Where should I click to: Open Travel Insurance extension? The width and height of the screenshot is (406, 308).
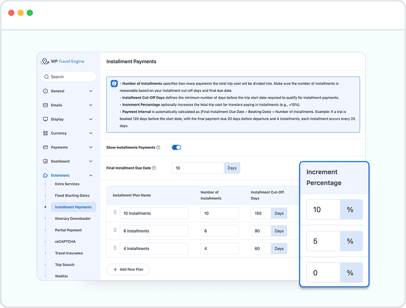(69, 253)
